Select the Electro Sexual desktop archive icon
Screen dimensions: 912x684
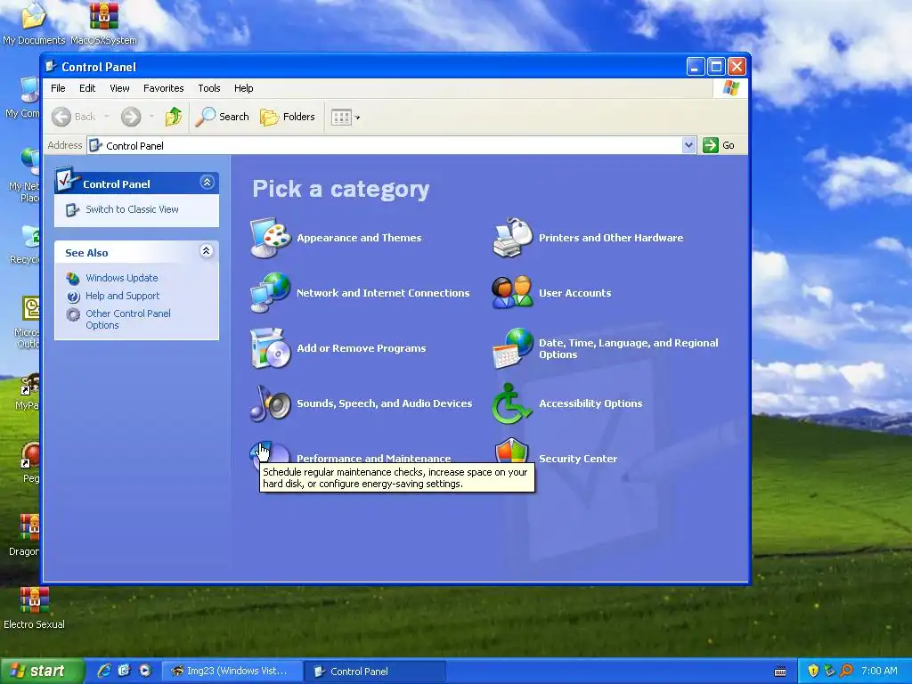(x=35, y=607)
